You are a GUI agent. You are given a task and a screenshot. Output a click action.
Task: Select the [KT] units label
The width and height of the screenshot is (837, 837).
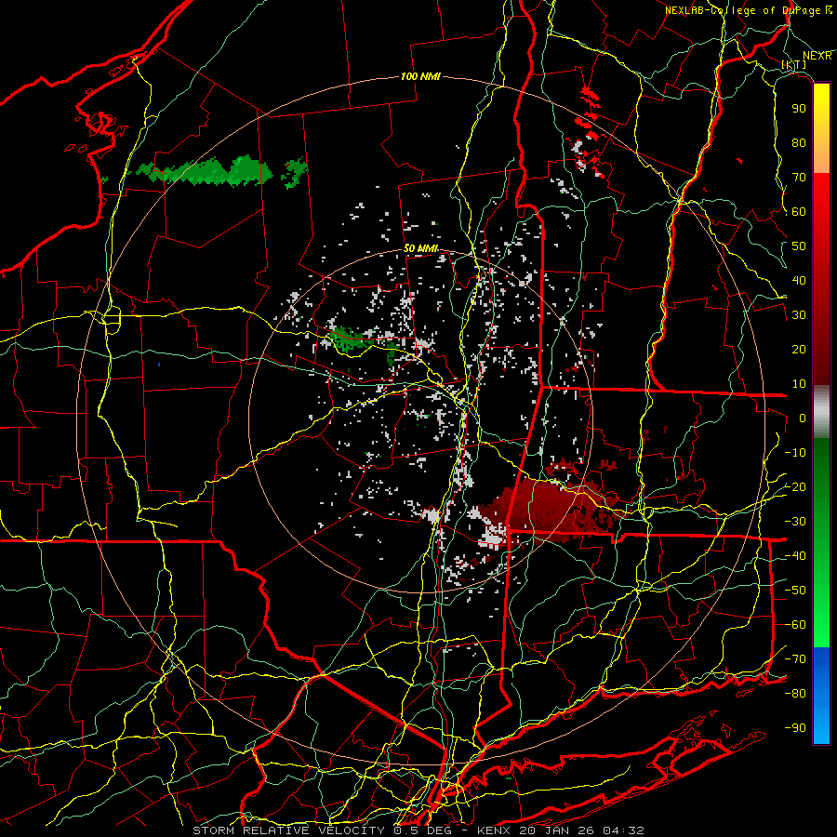pos(794,64)
